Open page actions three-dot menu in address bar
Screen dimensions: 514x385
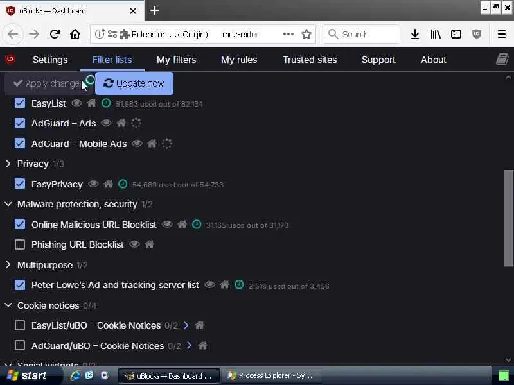(x=288, y=34)
